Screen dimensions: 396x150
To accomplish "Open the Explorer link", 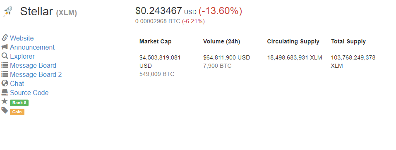I will (22, 56).
